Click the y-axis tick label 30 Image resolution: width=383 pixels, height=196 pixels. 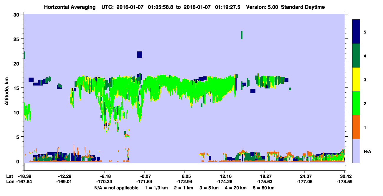[x=17, y=14]
